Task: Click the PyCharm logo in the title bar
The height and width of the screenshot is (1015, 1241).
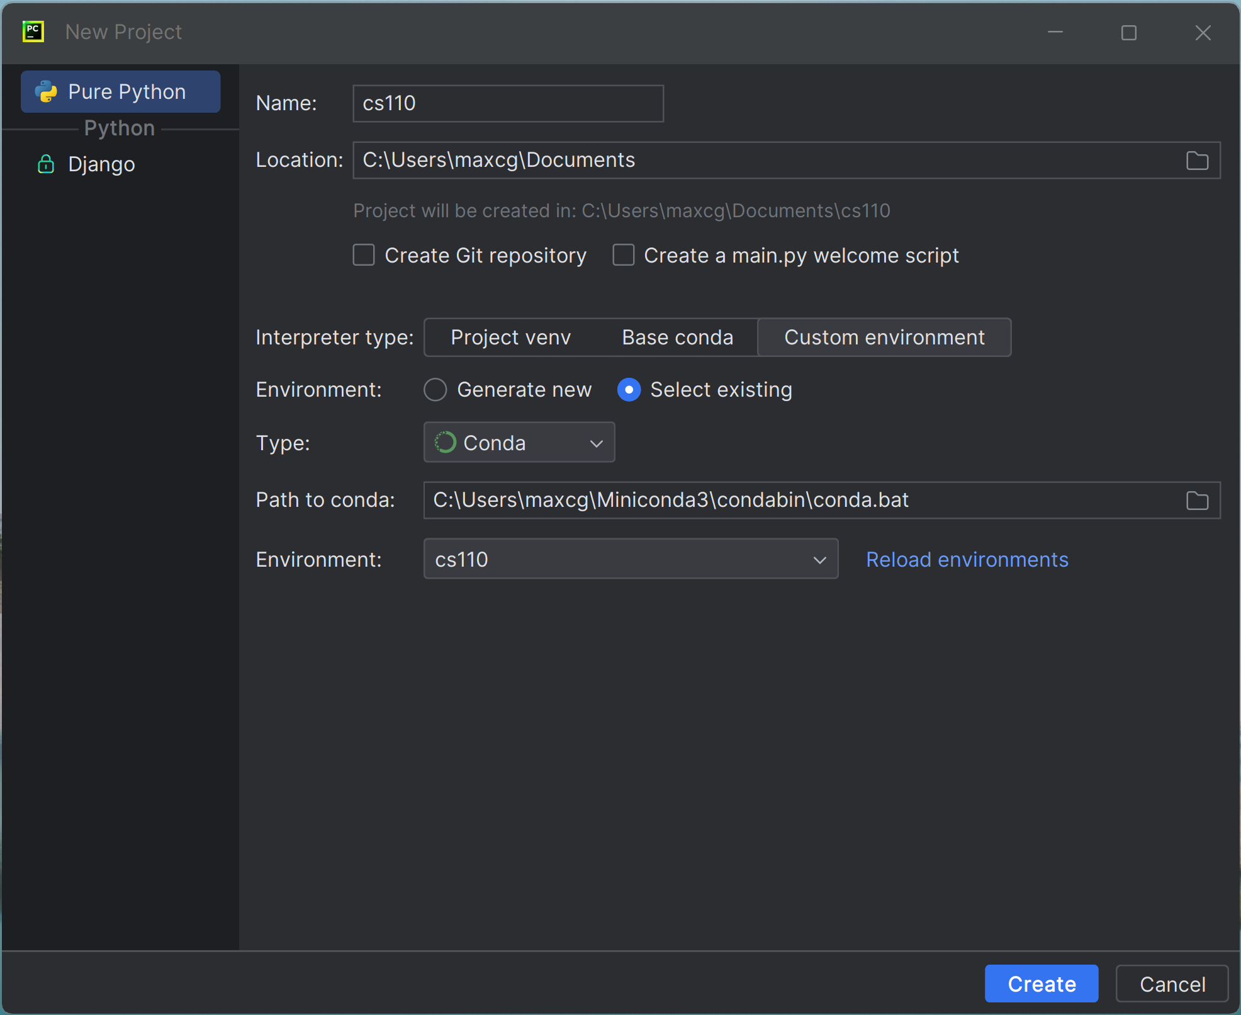Action: (33, 31)
